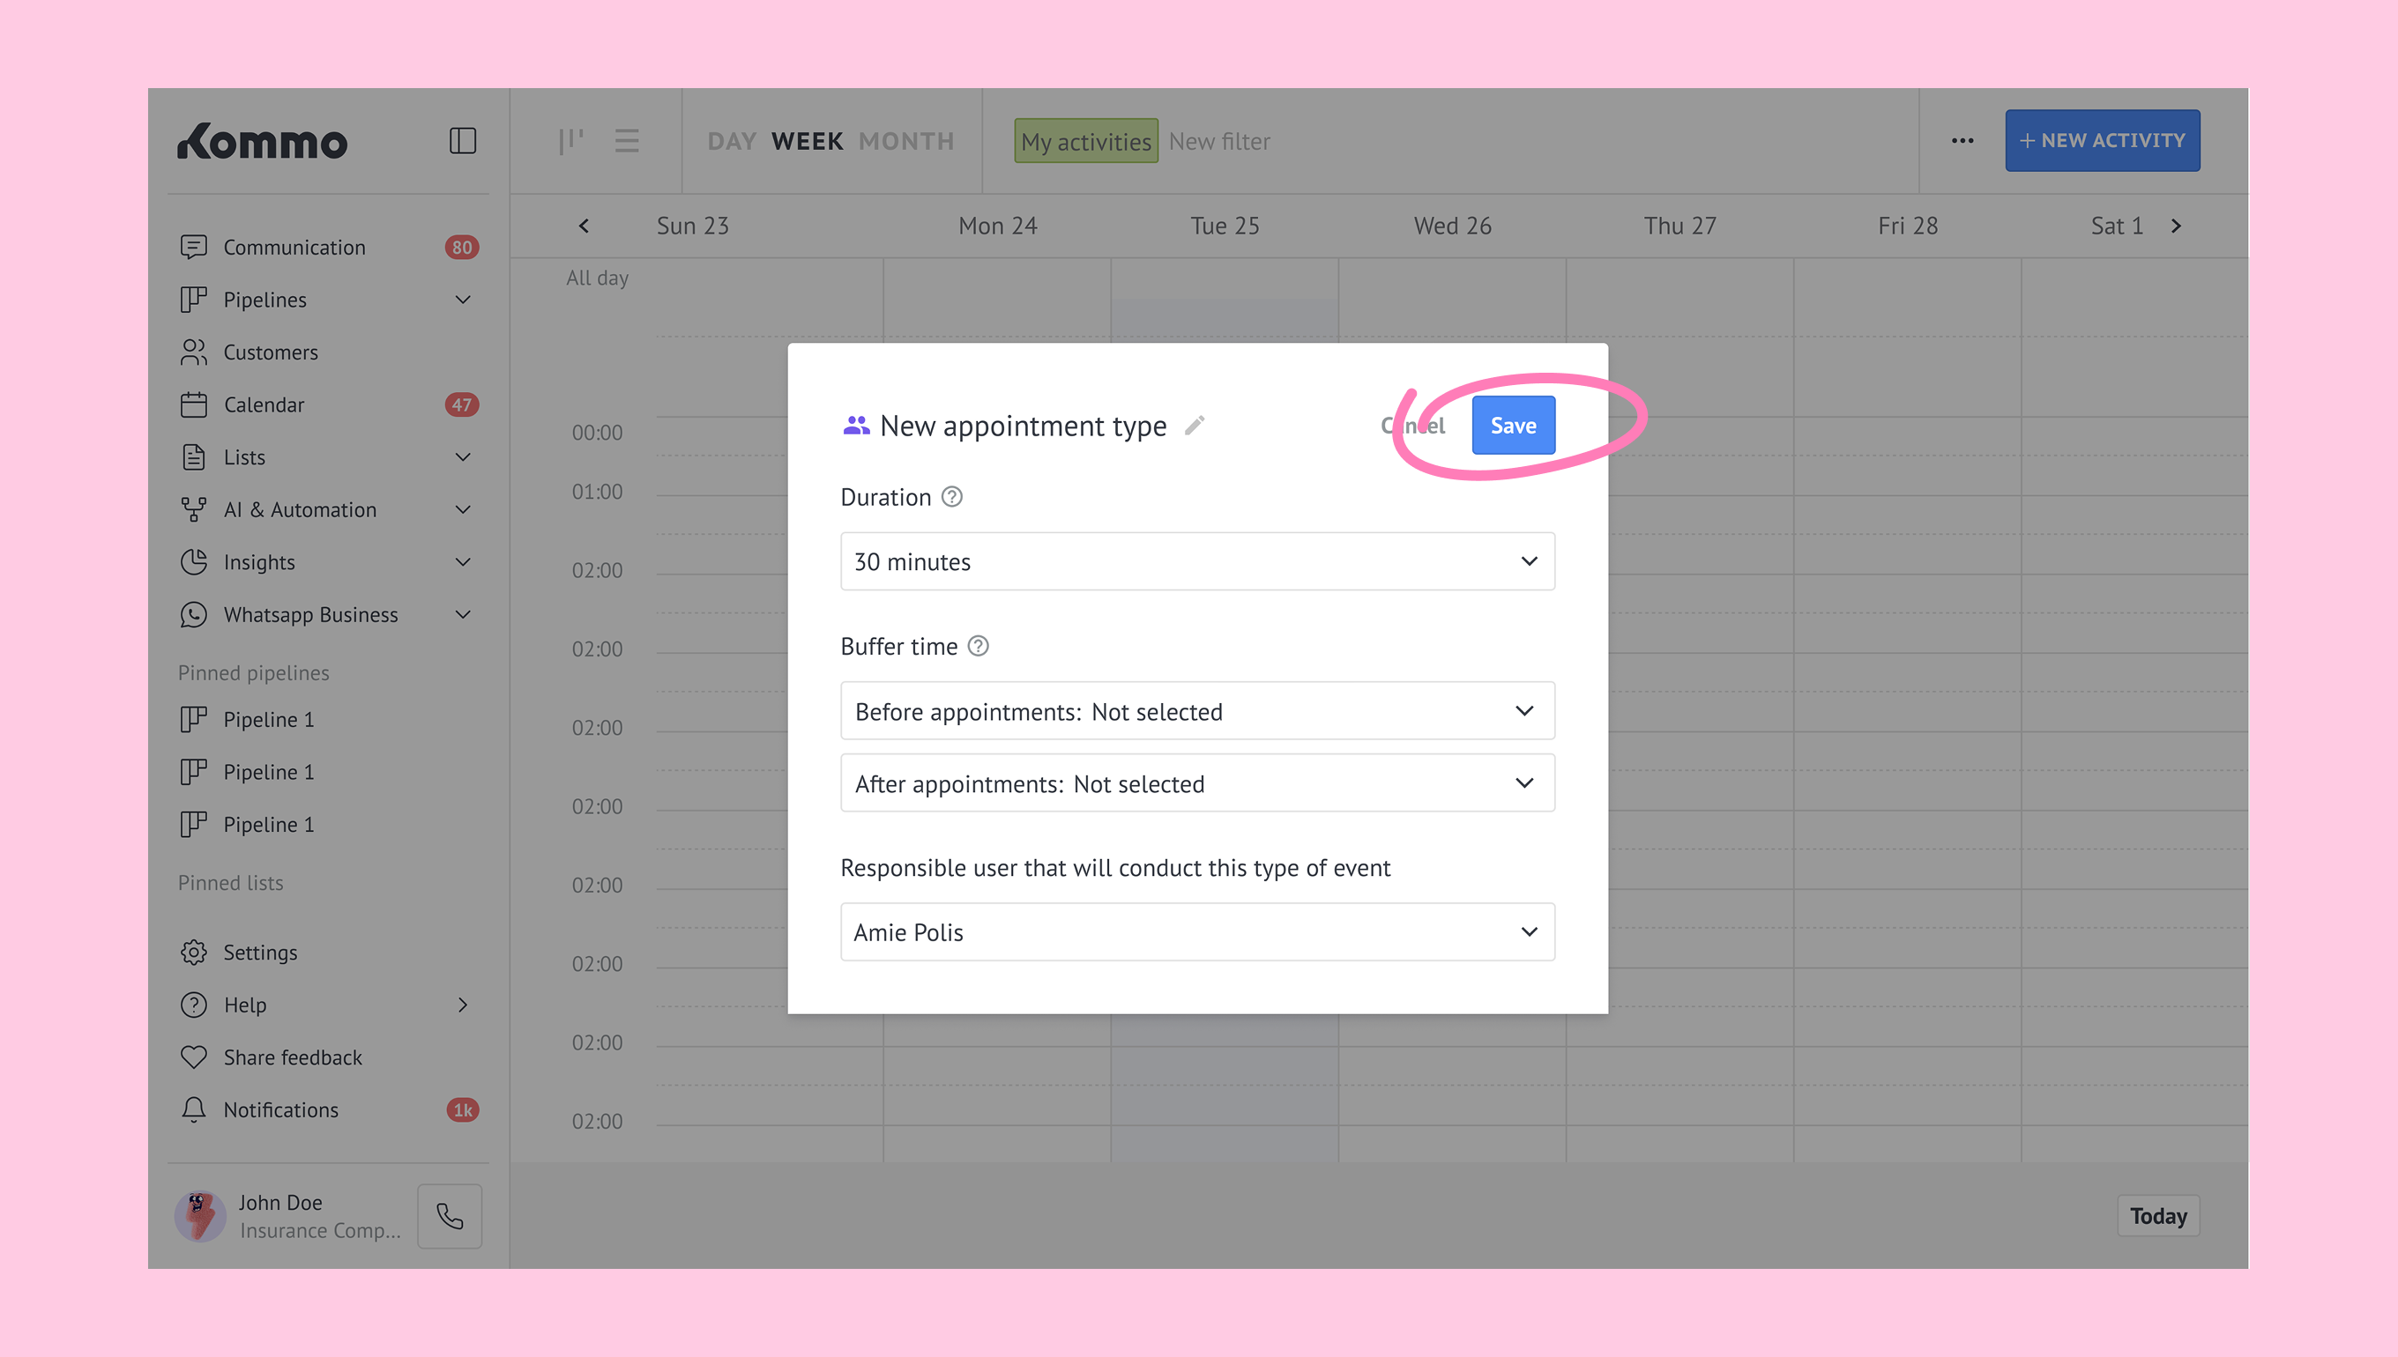2398x1357 pixels.
Task: Open the Duration 30 minutes dropdown
Action: coord(1197,561)
